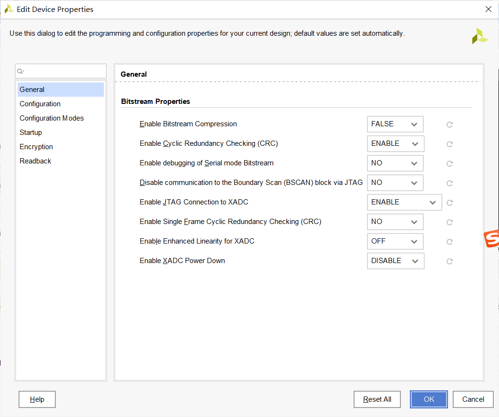Confirm changes with OK button
499x417 pixels.
click(x=428, y=399)
